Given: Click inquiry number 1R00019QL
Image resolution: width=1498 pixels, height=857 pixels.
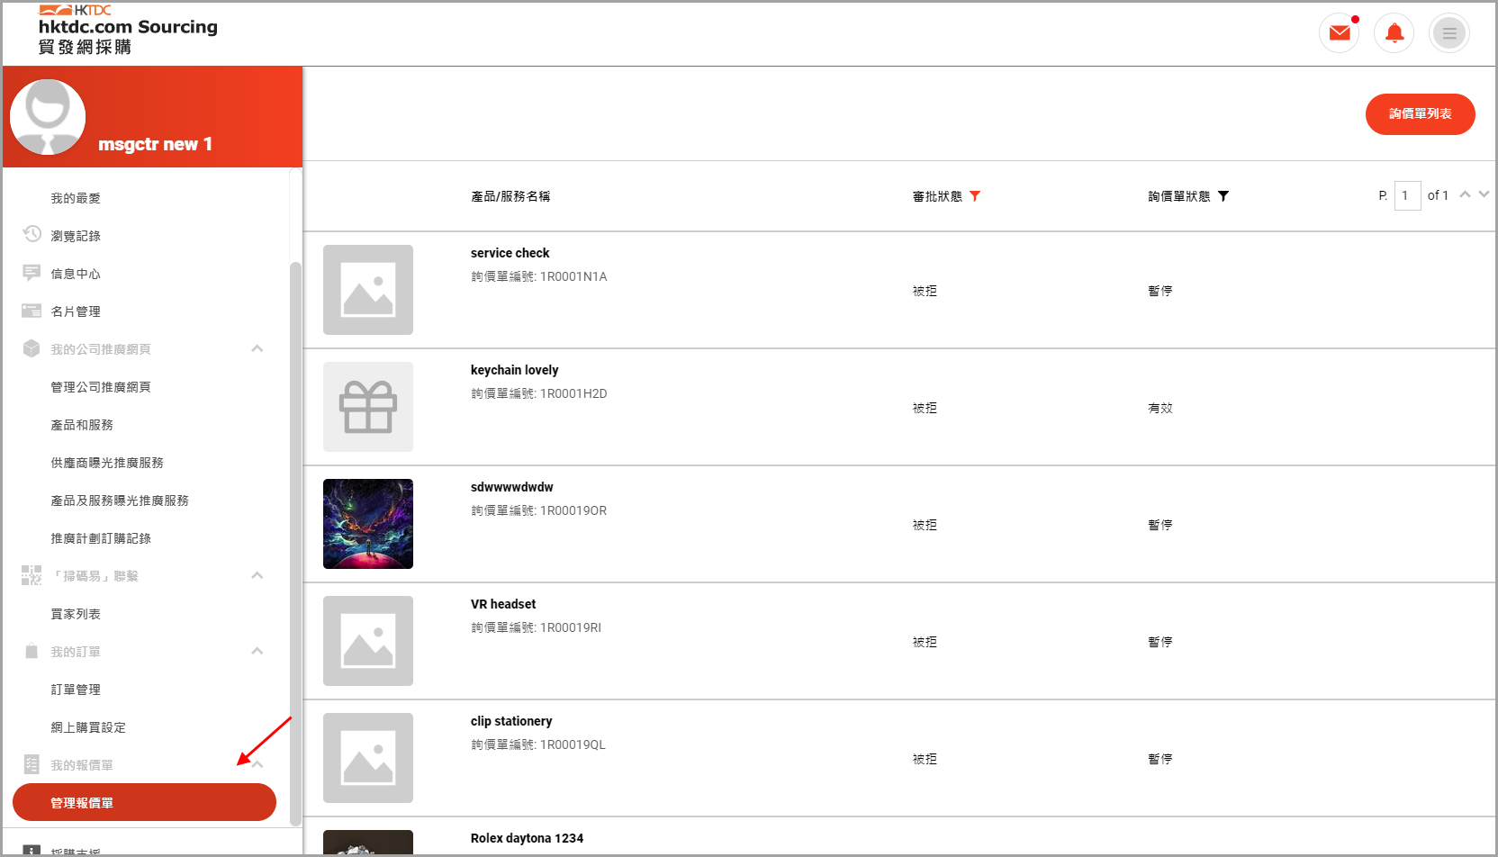Looking at the screenshot, I should tap(573, 744).
